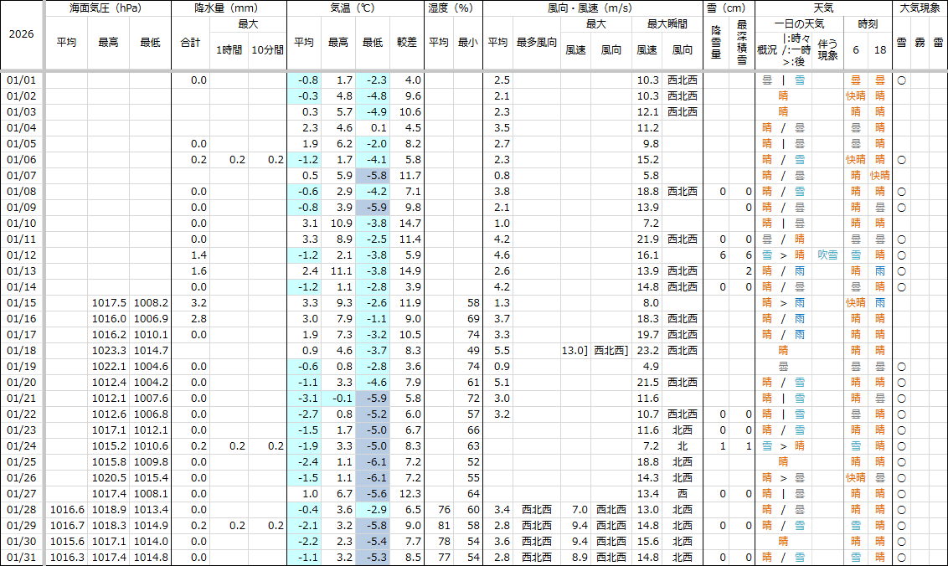
Task: Select the 気温 (℃) header cell
Action: point(355,8)
